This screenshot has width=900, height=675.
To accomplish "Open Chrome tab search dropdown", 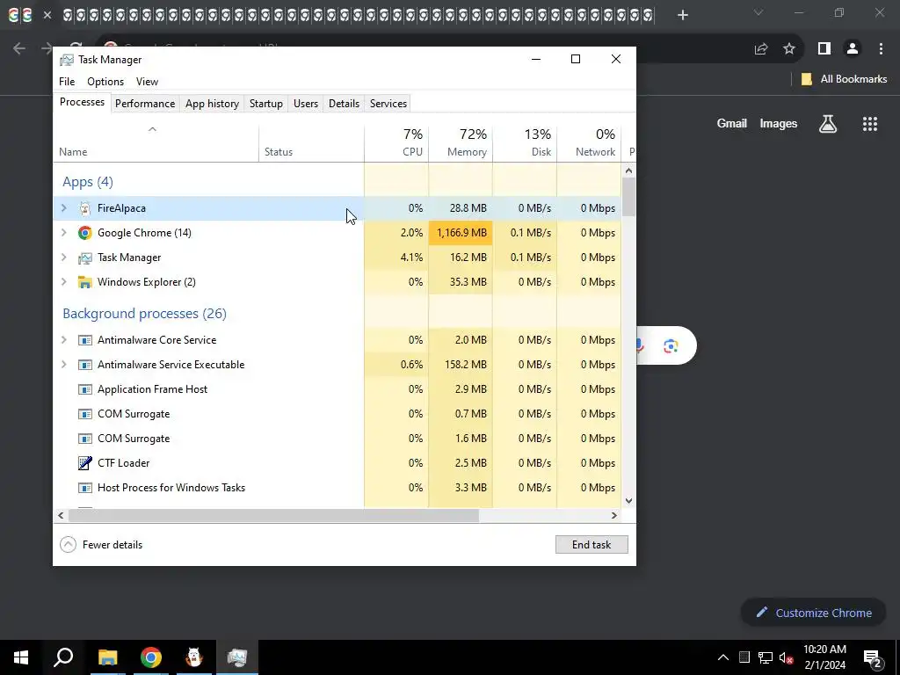I will (758, 12).
